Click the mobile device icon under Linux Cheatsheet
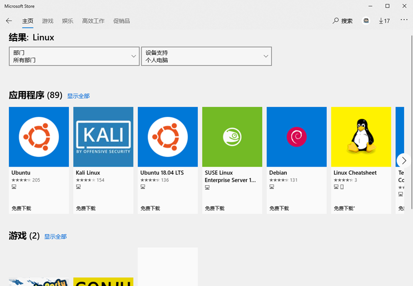The image size is (413, 286). pos(342,187)
